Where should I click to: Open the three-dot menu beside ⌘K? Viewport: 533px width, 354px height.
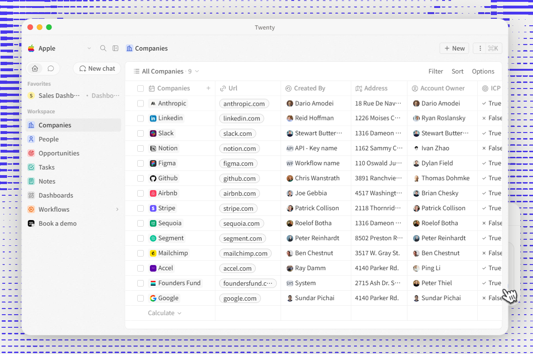480,48
